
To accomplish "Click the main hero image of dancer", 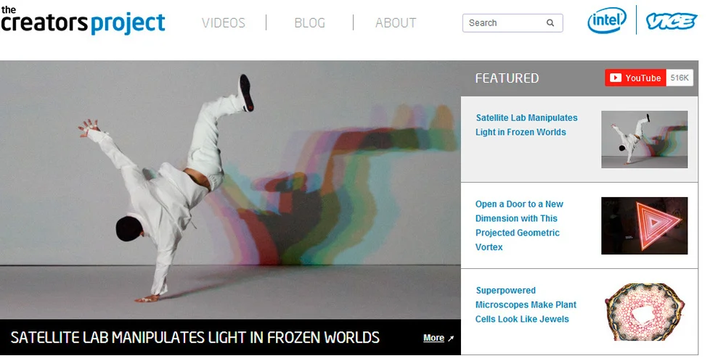I will point(230,189).
